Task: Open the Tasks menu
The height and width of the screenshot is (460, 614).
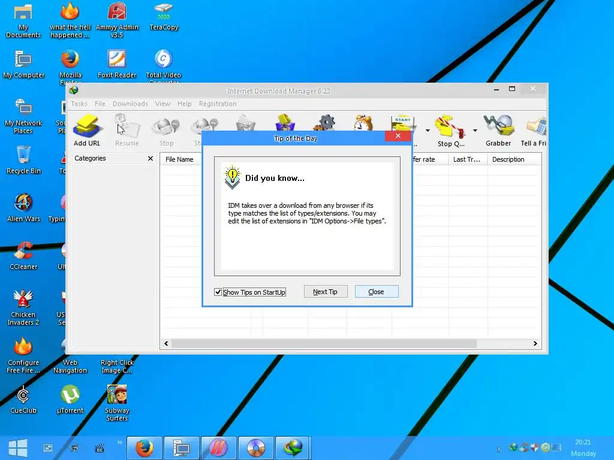Action: click(79, 104)
